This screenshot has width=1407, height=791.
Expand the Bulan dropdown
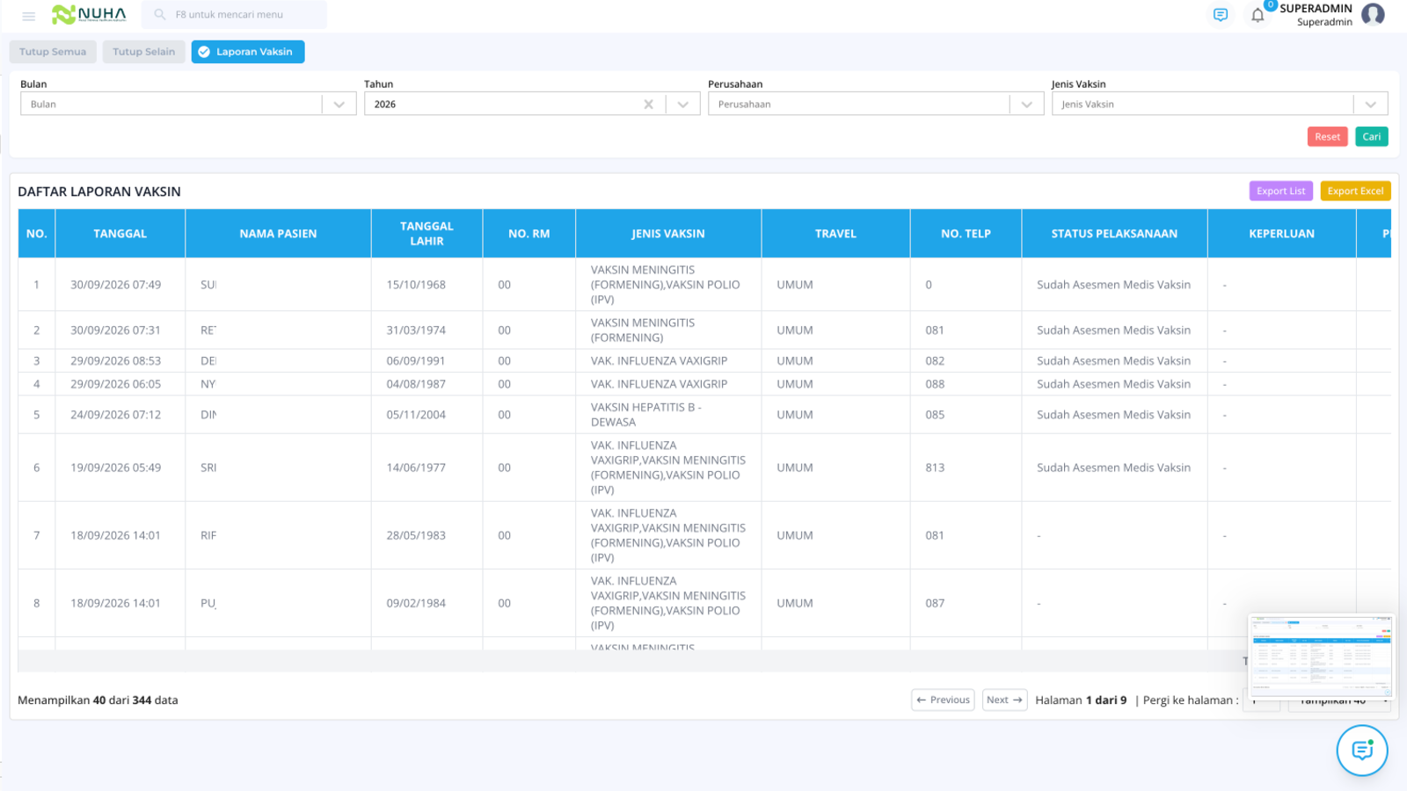339,104
